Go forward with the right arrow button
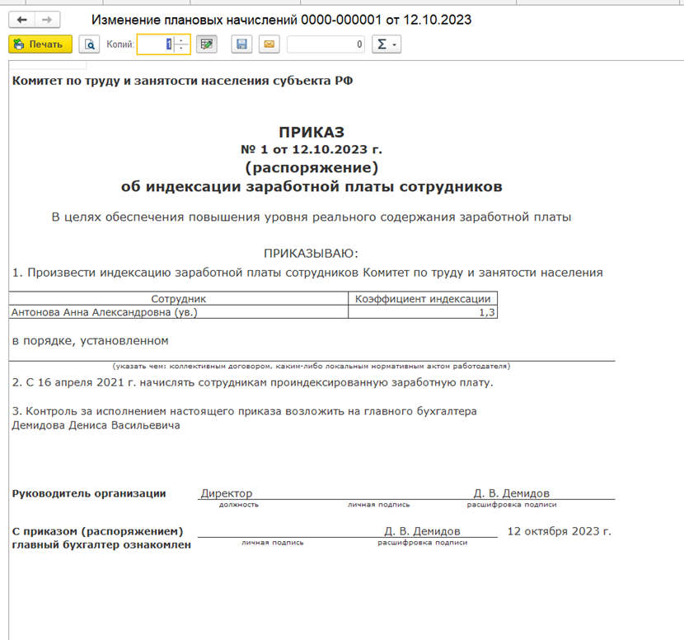Screen dimensions: 684x640 click(47, 20)
